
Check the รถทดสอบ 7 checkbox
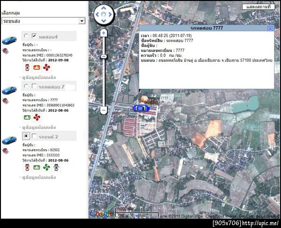(34, 86)
